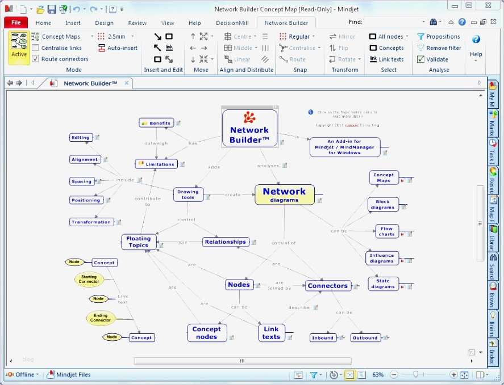
Task: Click the Open folder icon in toolbar
Action: 40,9
